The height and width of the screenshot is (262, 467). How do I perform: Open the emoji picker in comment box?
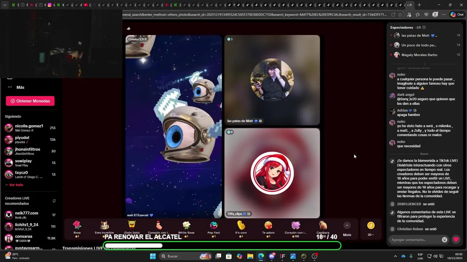pos(444,239)
